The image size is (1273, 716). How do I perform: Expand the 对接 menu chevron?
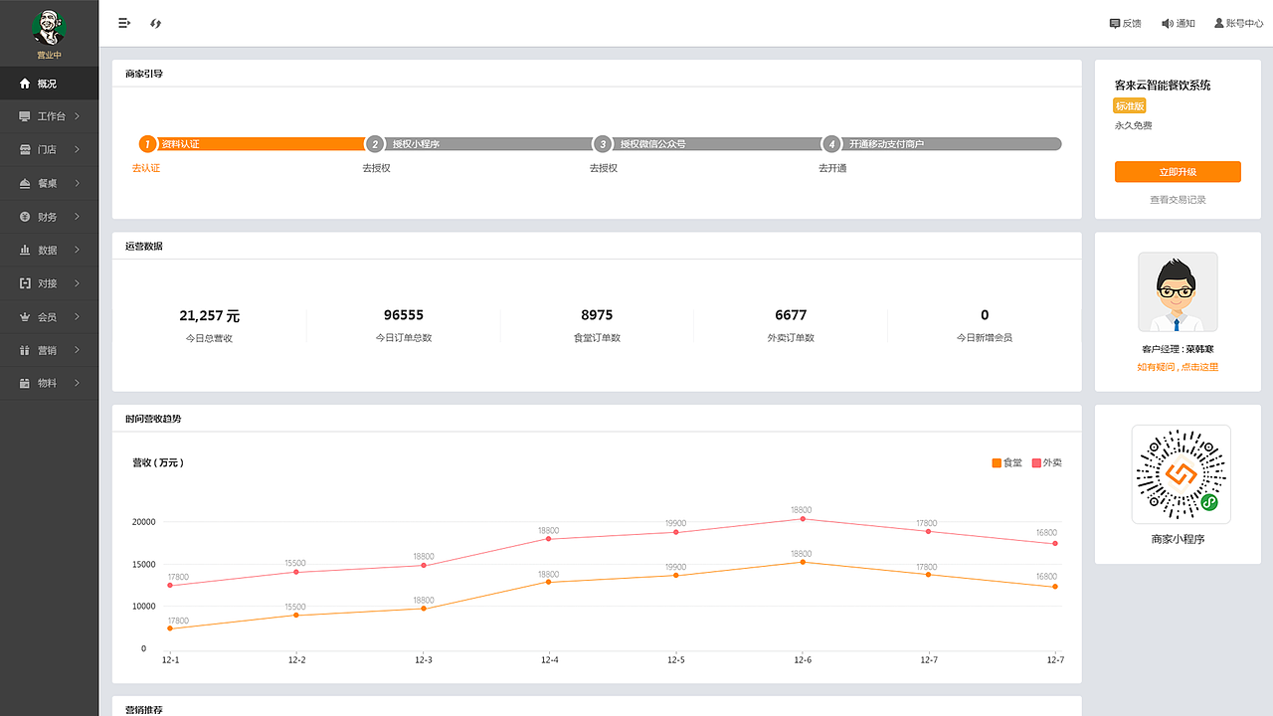coord(77,283)
